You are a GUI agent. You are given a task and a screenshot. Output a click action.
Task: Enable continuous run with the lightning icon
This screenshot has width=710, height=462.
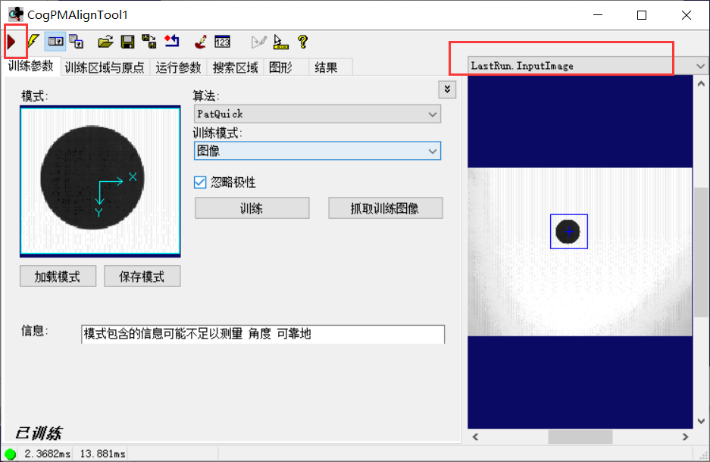pyautogui.click(x=33, y=42)
